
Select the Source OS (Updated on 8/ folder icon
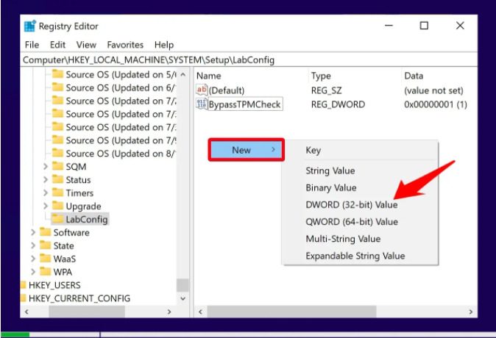(57, 154)
